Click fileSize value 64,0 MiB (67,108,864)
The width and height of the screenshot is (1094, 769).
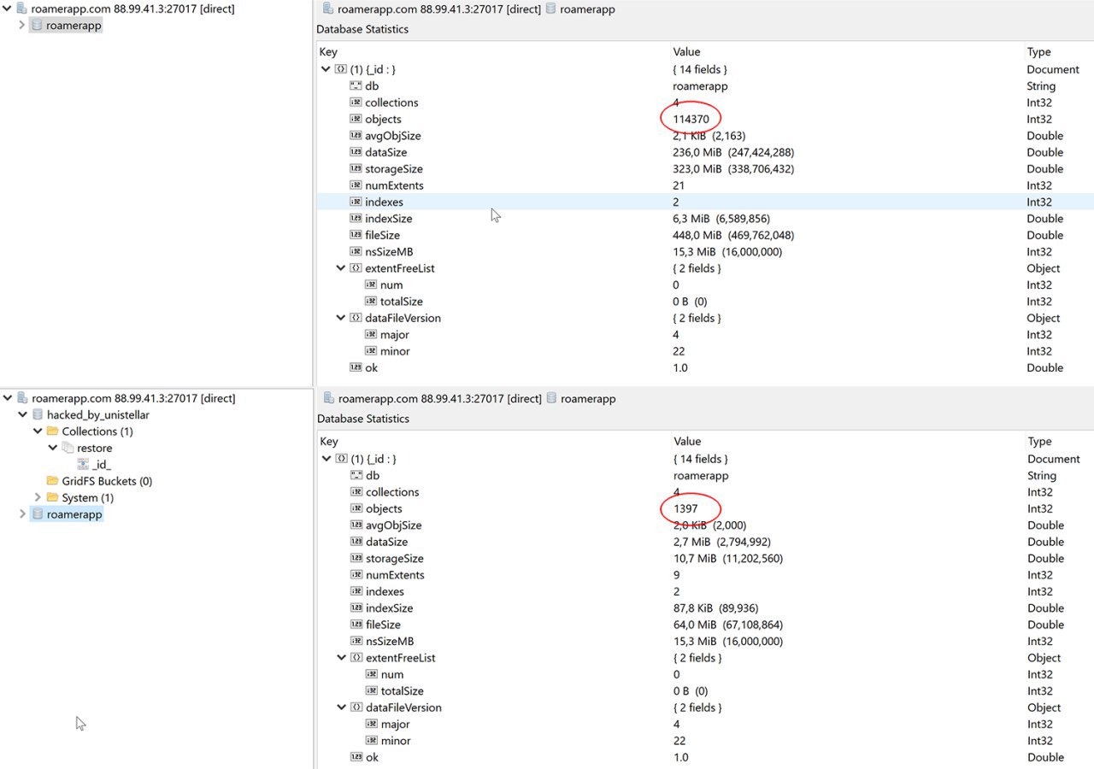click(x=727, y=625)
